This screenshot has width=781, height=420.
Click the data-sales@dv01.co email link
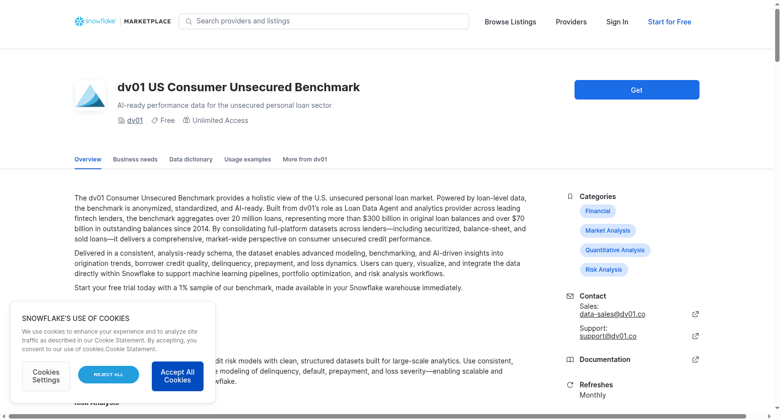[612, 315]
